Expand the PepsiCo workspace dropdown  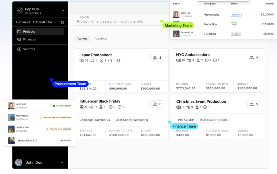62,11
